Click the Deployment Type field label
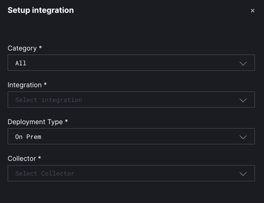This screenshot has height=203, width=264. point(35,122)
